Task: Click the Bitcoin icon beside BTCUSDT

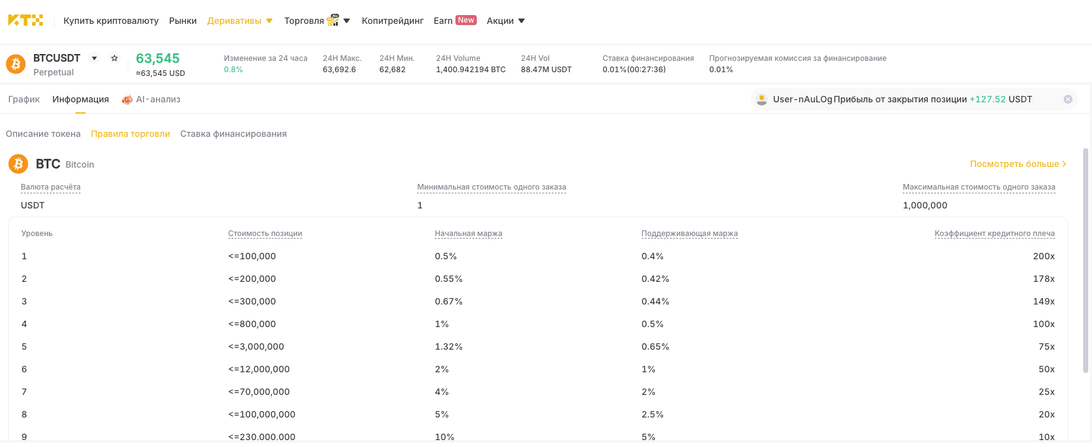Action: (16, 64)
